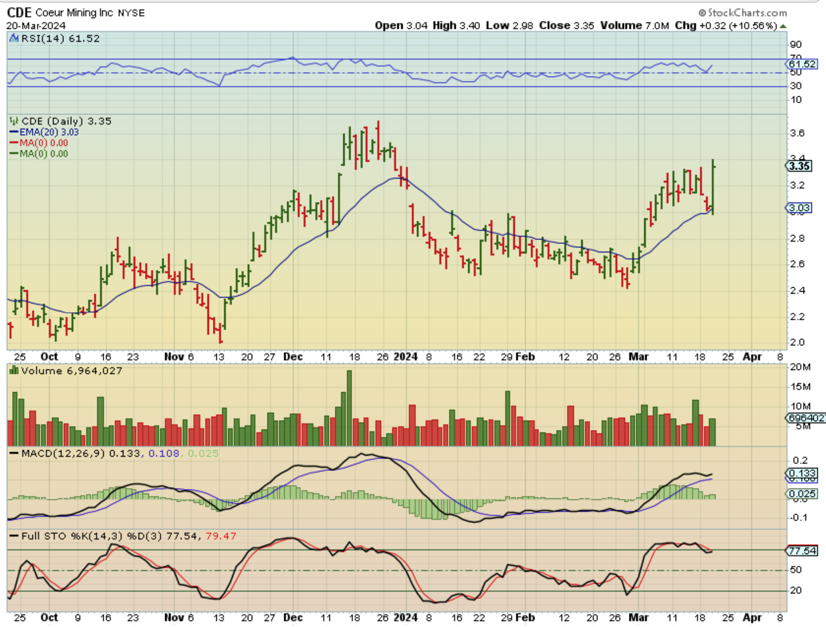Click the 'EMA(20) 3.03' legend text
826x627 pixels.
[x=49, y=132]
